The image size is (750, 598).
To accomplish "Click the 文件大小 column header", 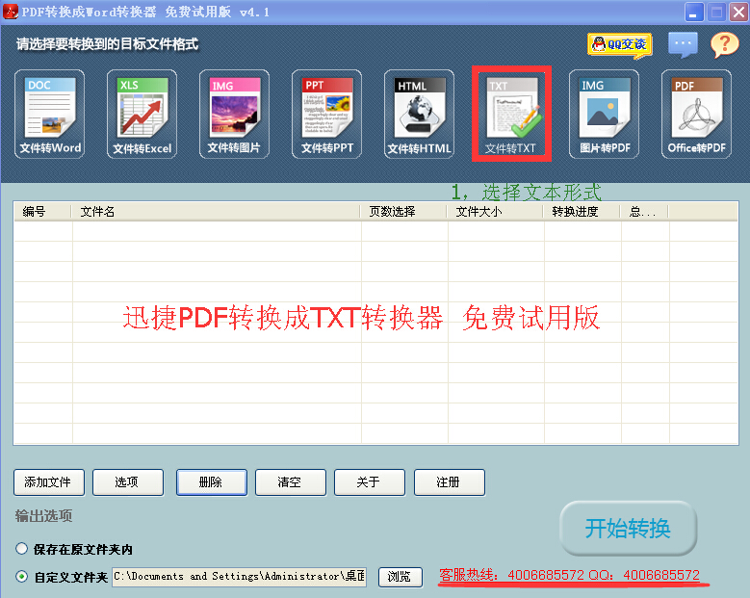I will pyautogui.click(x=495, y=212).
